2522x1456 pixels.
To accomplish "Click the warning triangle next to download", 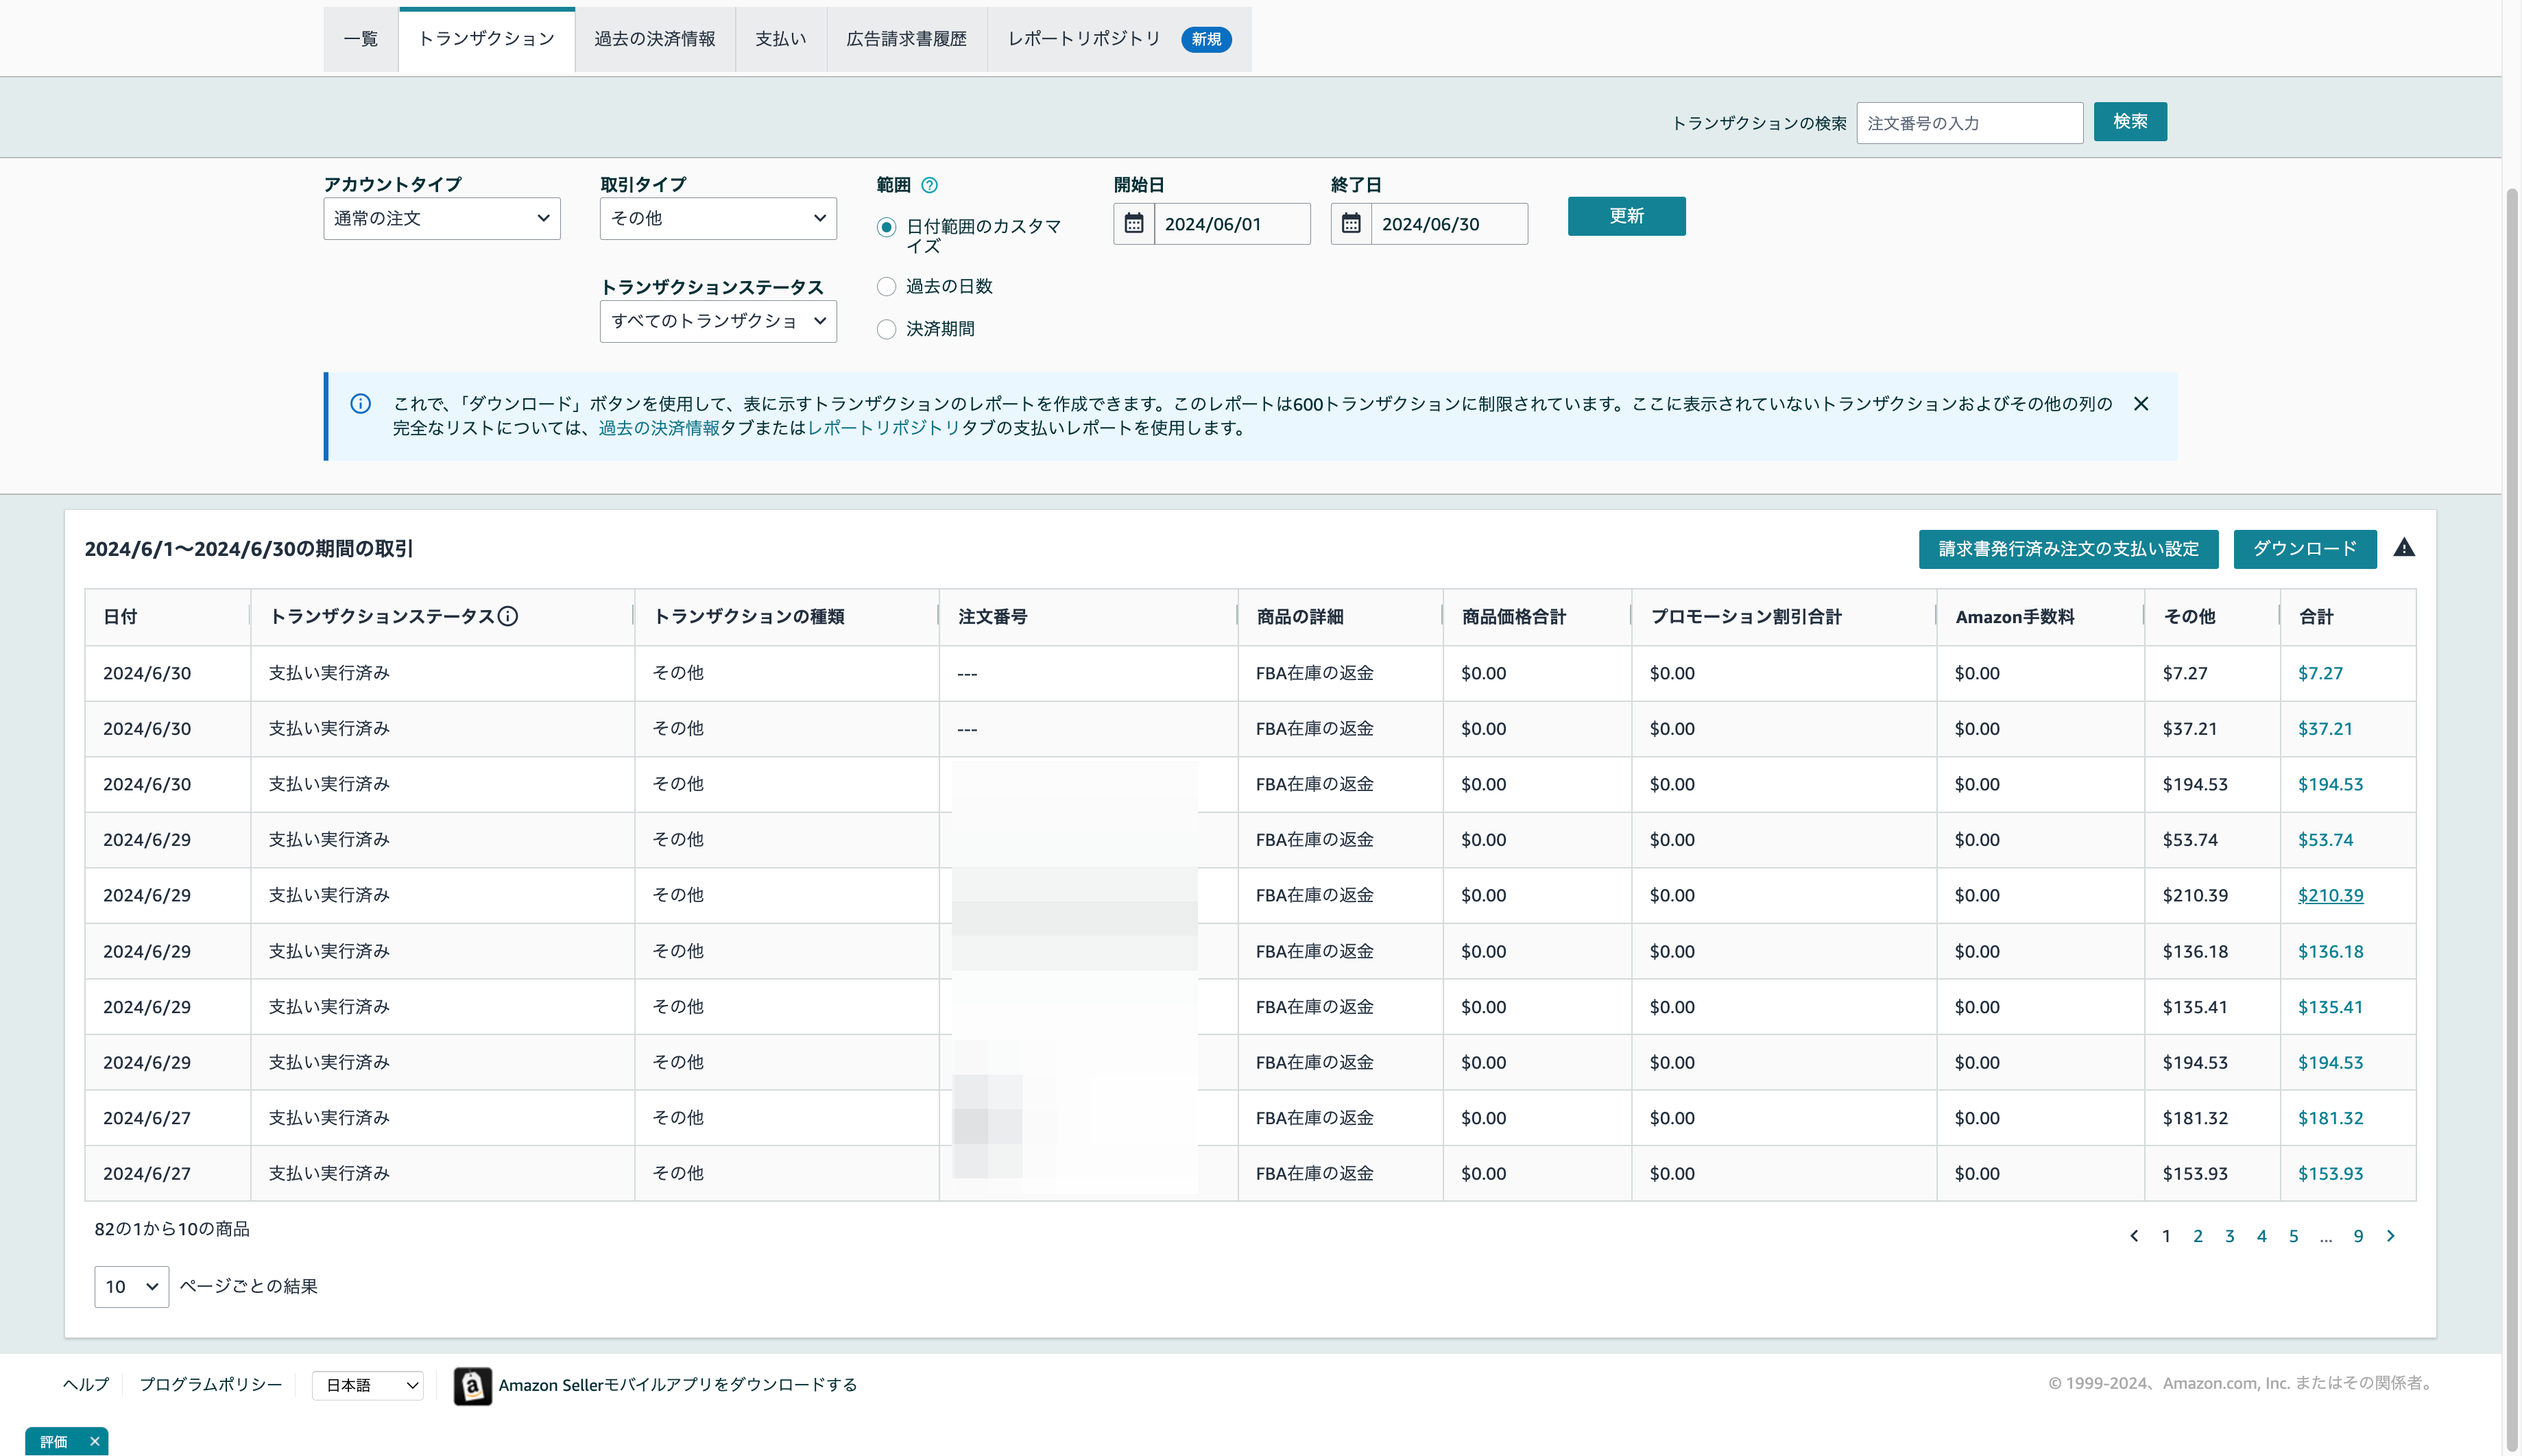I will 2404,548.
